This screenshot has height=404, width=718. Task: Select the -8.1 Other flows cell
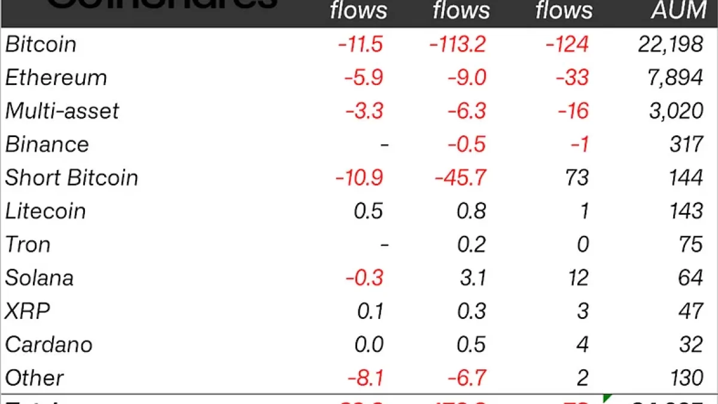[x=365, y=378]
